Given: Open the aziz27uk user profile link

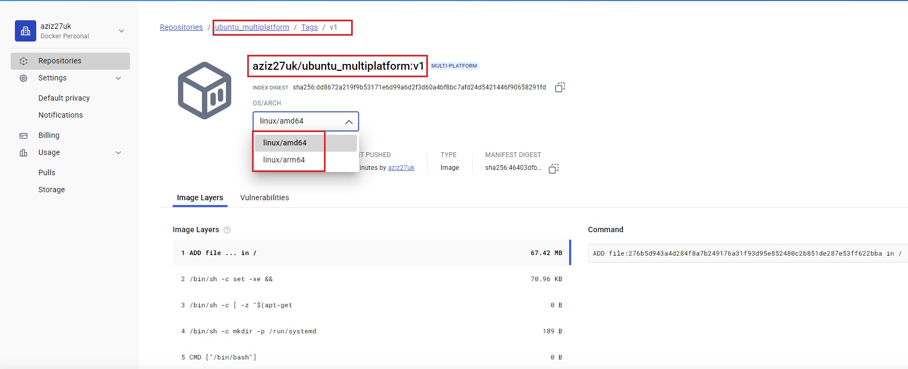Looking at the screenshot, I should [401, 168].
